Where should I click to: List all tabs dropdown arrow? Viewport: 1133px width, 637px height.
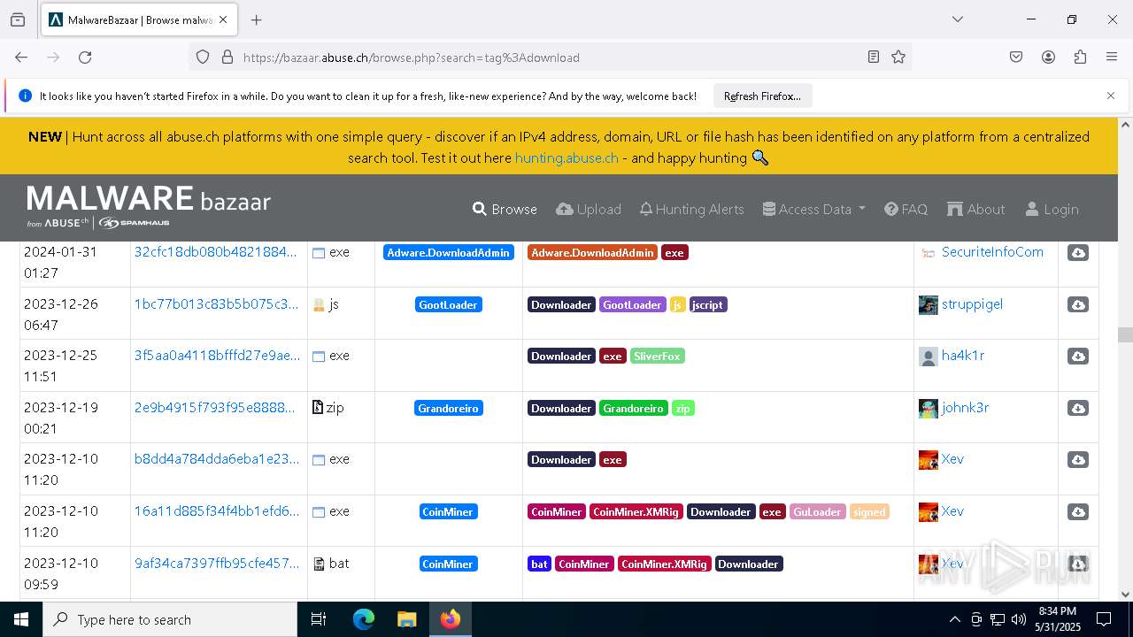pos(957,19)
